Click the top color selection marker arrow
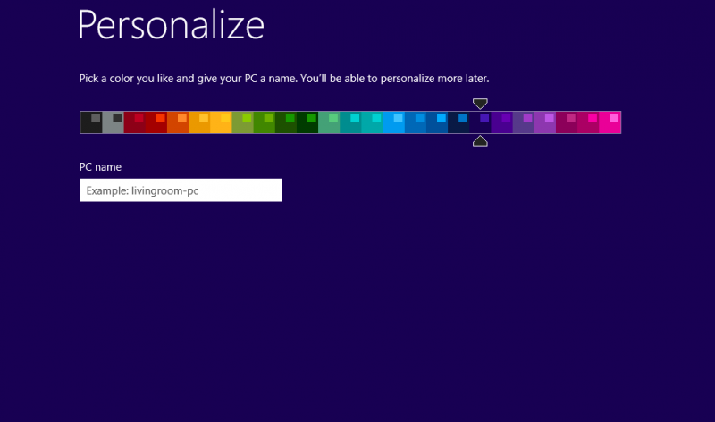Image resolution: width=715 pixels, height=422 pixels. pyautogui.click(x=480, y=104)
